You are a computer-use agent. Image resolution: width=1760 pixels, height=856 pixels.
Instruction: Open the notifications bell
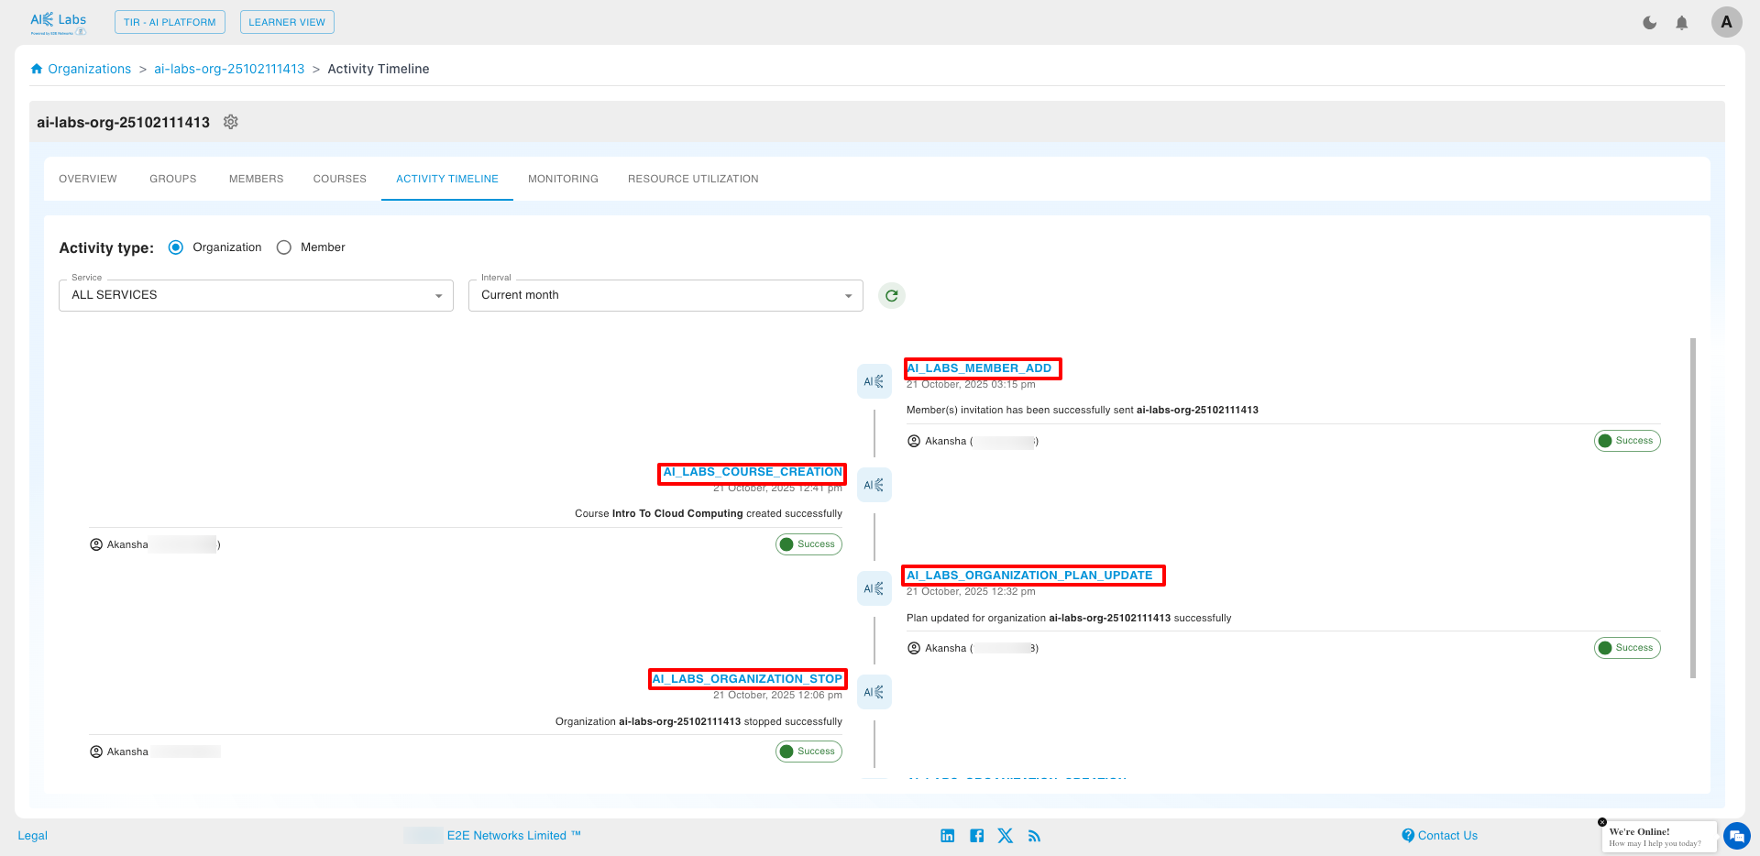1681,23
